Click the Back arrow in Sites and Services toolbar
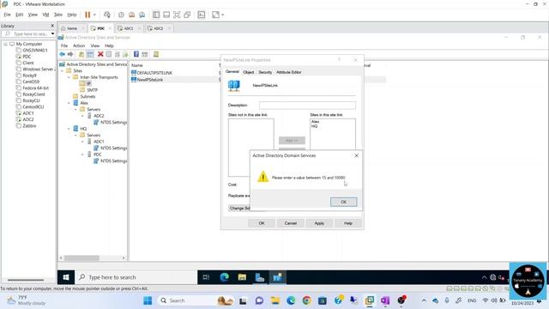The width and height of the screenshot is (549, 309). (x=63, y=54)
